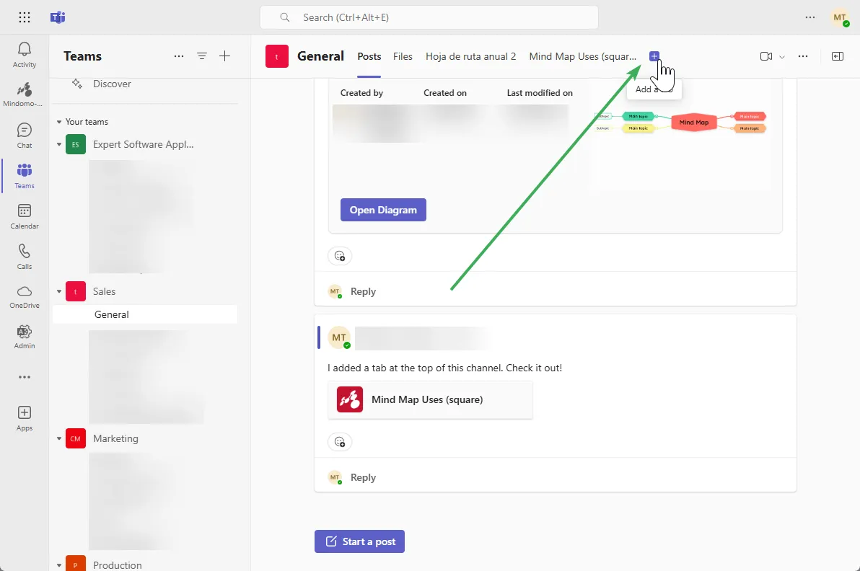This screenshot has height=571, width=860.
Task: Open the Hoja de ruta anual 2 tab
Action: click(x=470, y=56)
